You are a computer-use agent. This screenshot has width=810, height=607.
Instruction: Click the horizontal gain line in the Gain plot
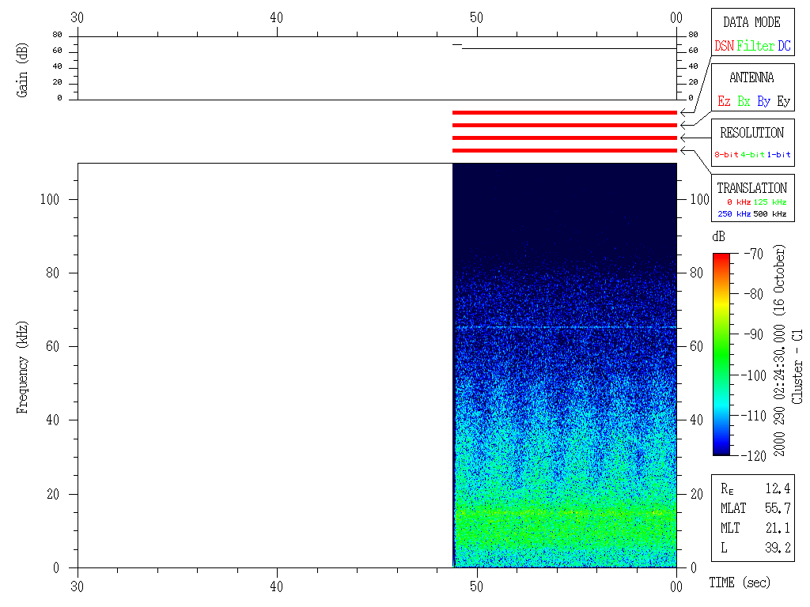[x=568, y=49]
